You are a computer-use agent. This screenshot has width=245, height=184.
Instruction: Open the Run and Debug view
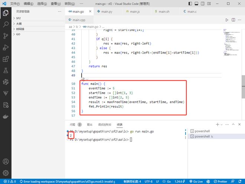6,47
